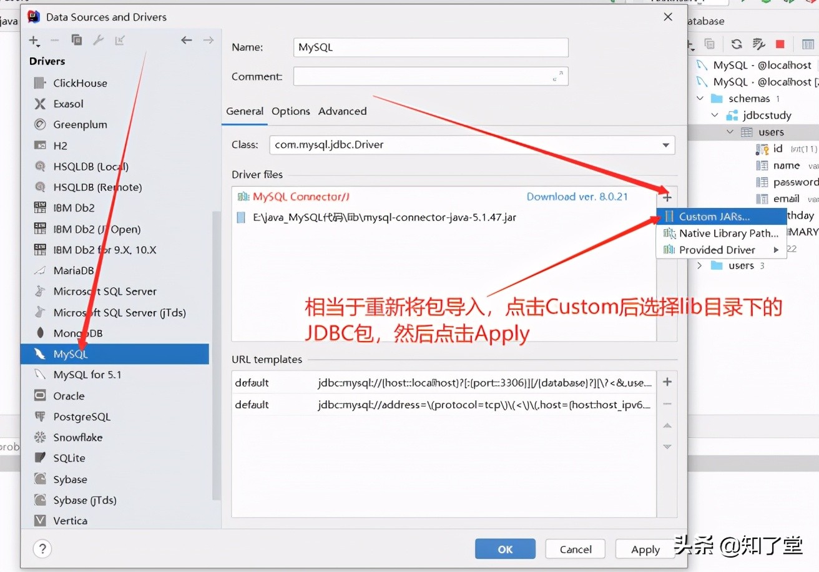
Task: Click the Oracle driver icon
Action: 40,396
